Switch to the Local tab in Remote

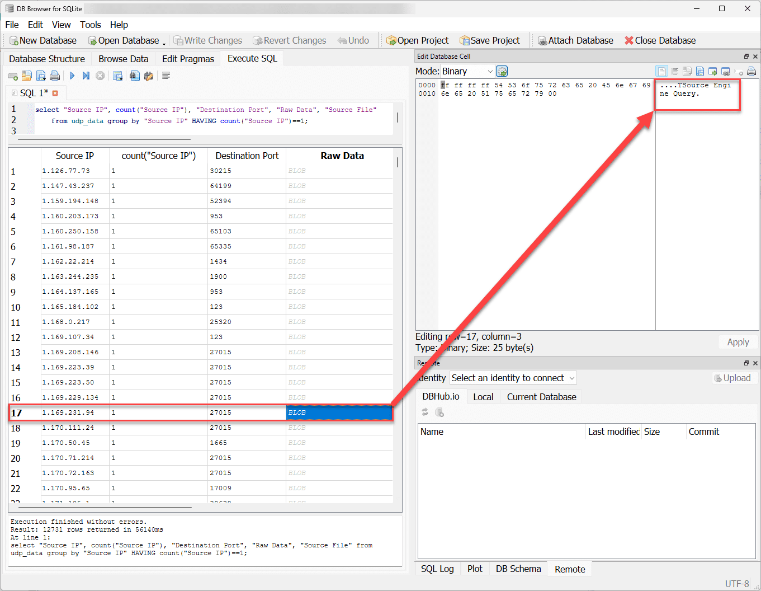pos(483,397)
